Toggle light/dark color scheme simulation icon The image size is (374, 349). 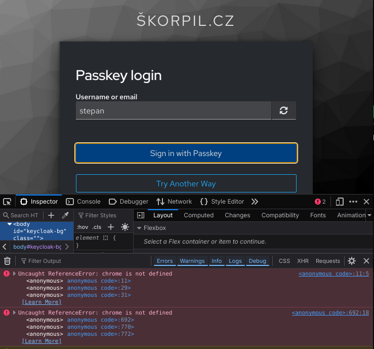coord(124,227)
